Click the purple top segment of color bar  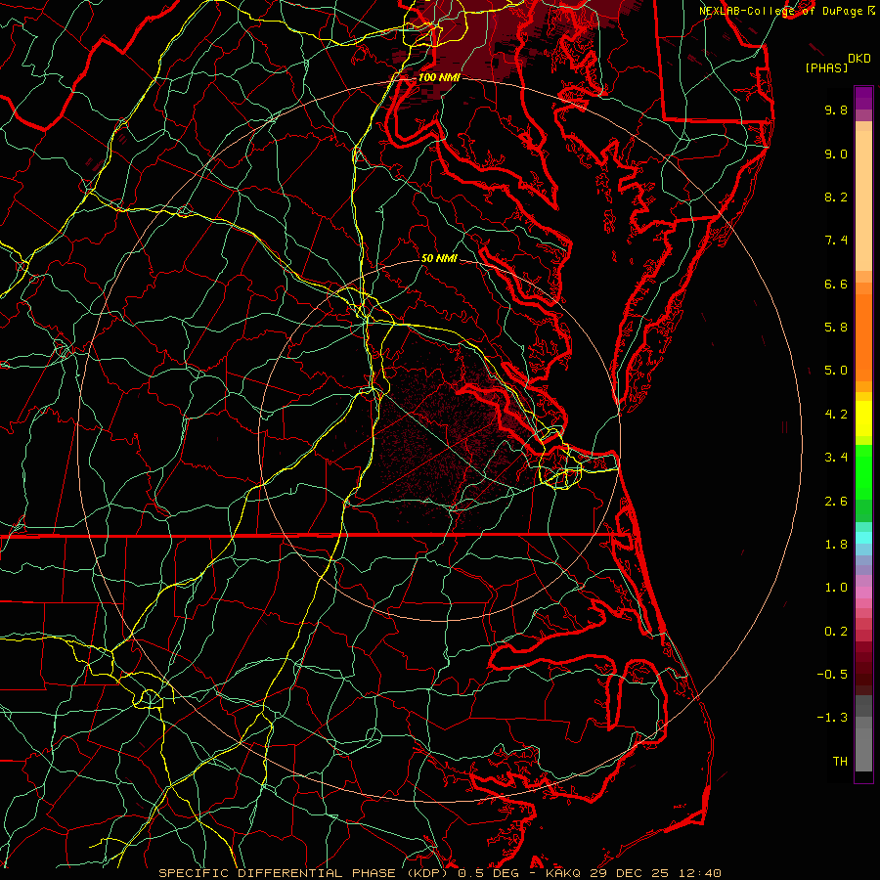pyautogui.click(x=863, y=98)
